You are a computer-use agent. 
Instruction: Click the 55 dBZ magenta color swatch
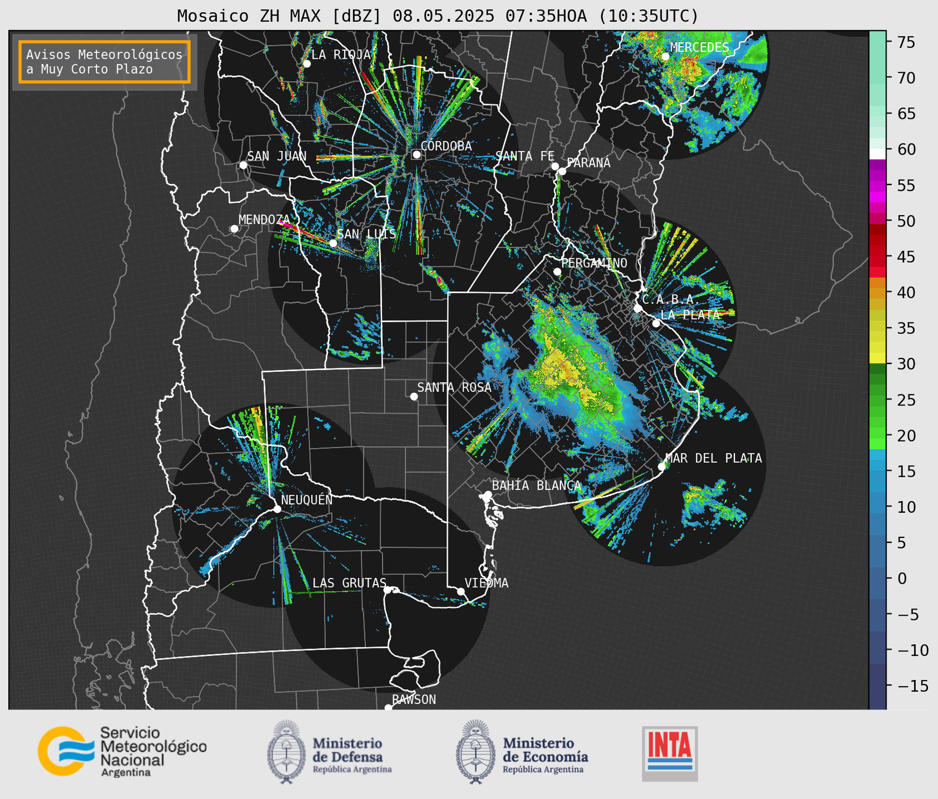coord(877,185)
